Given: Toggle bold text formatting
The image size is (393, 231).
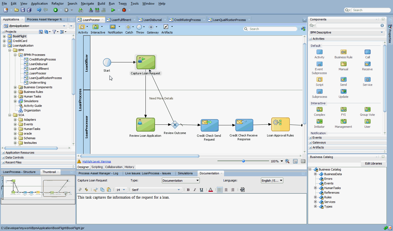Looking at the screenshot, I should point(188,190).
